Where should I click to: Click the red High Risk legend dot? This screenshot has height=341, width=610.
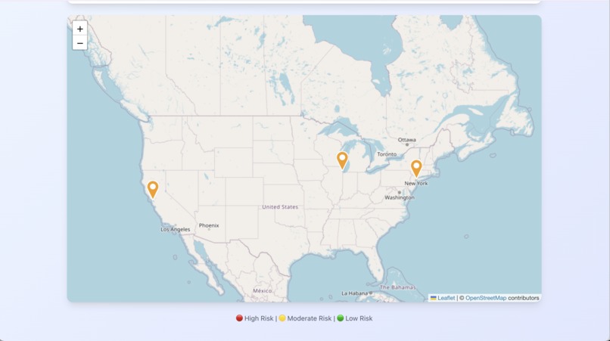click(x=239, y=318)
